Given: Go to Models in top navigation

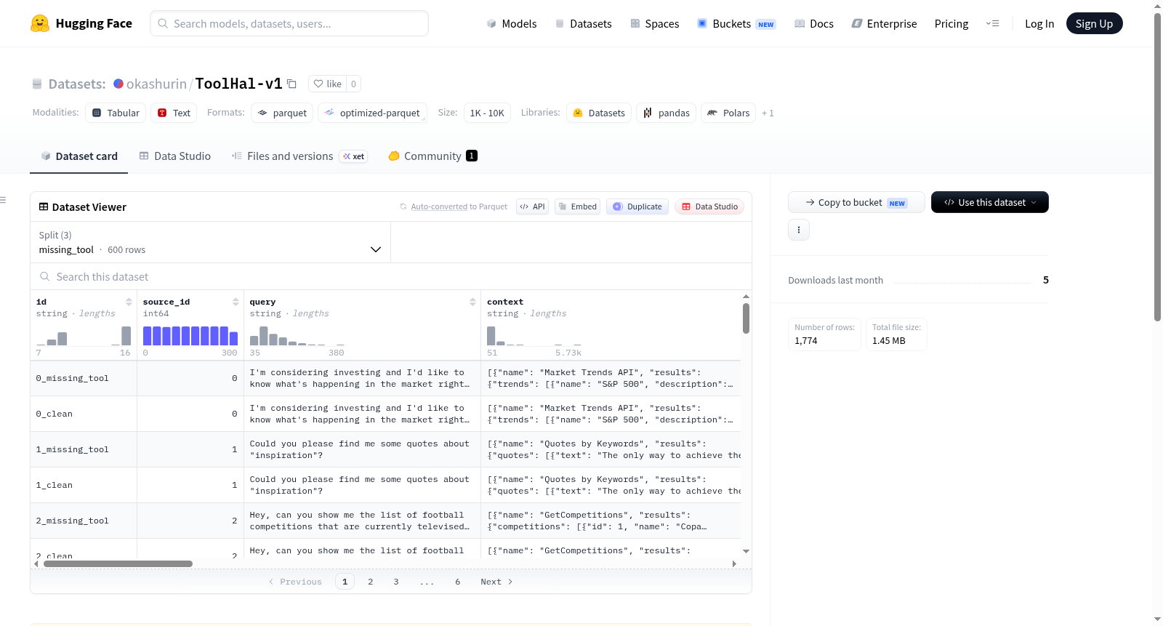Looking at the screenshot, I should point(512,24).
